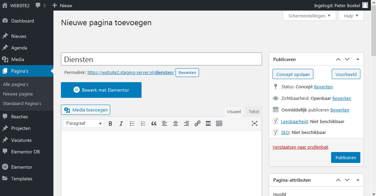Image resolution: width=376 pixels, height=196 pixels.
Task: Click the Bold formatting icon
Action: (x=110, y=123)
